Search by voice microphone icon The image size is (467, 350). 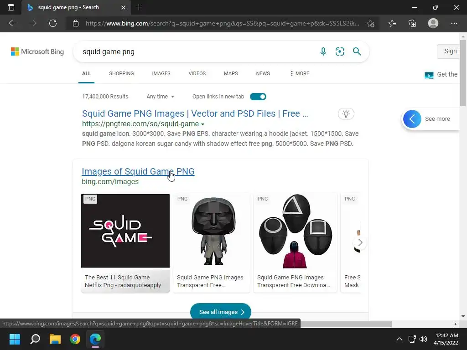[x=323, y=51]
